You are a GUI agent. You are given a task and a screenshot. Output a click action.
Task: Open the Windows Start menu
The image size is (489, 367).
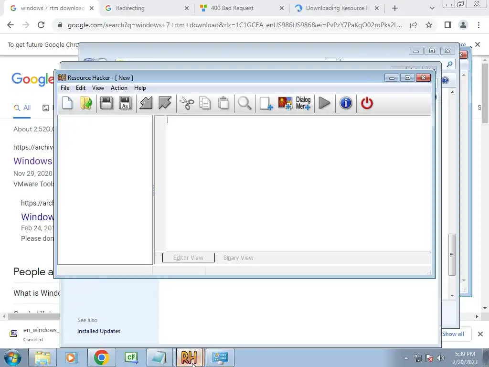coord(12,357)
